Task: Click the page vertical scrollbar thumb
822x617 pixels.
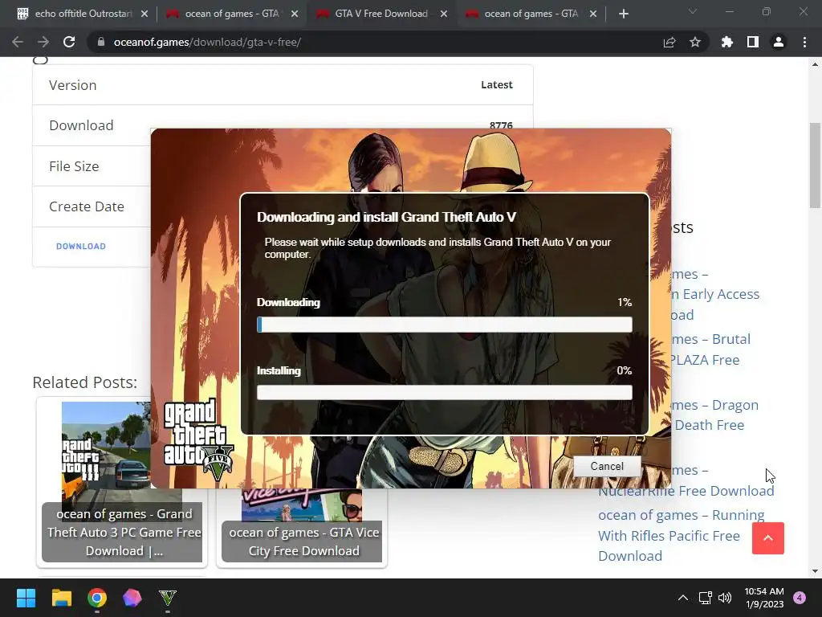Action: point(815,165)
